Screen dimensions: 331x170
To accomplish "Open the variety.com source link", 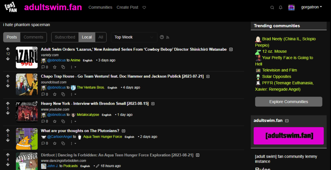I will 49,55.
